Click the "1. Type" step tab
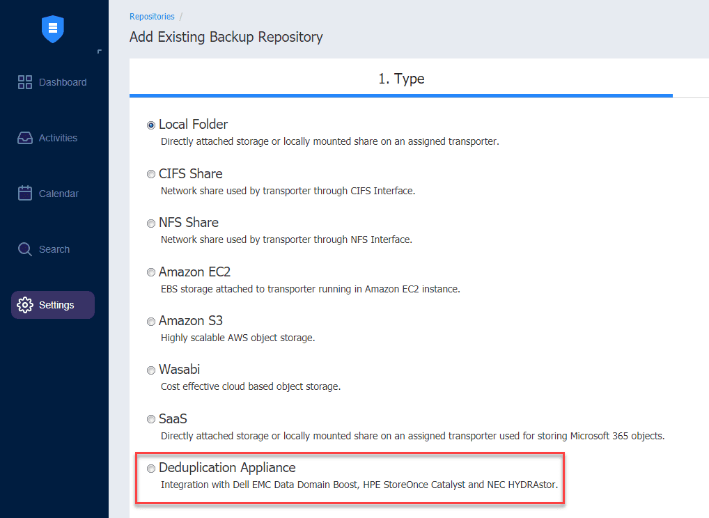Viewport: 709px width, 518px height. pos(401,79)
